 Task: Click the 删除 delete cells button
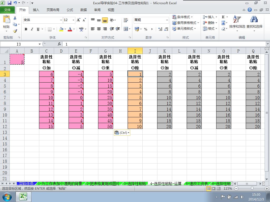coord(210,23)
